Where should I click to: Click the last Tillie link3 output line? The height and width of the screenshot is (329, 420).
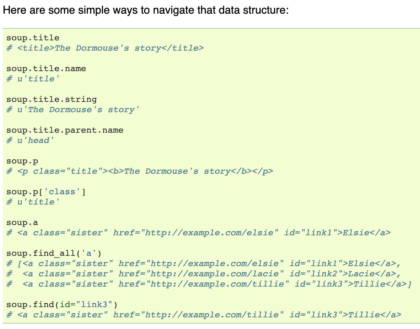coord(204,315)
